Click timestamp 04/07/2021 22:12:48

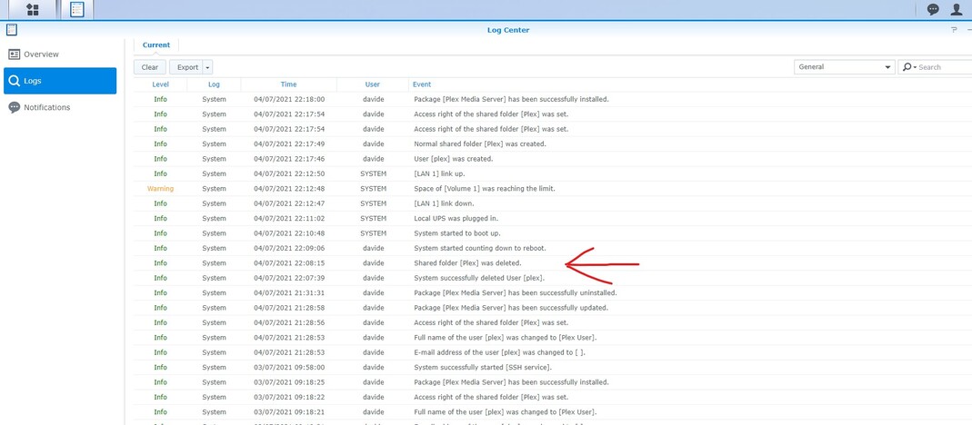click(289, 188)
